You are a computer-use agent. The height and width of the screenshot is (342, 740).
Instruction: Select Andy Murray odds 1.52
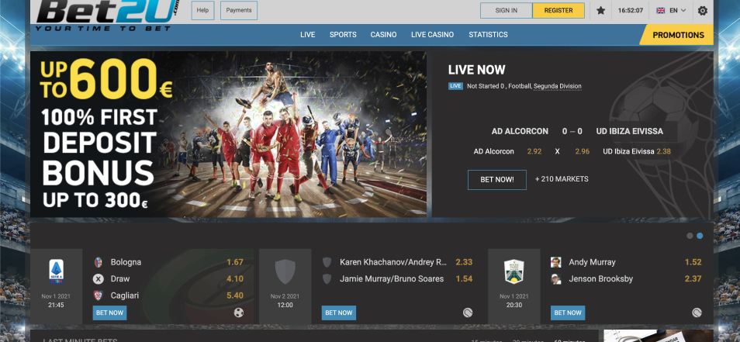[693, 262]
